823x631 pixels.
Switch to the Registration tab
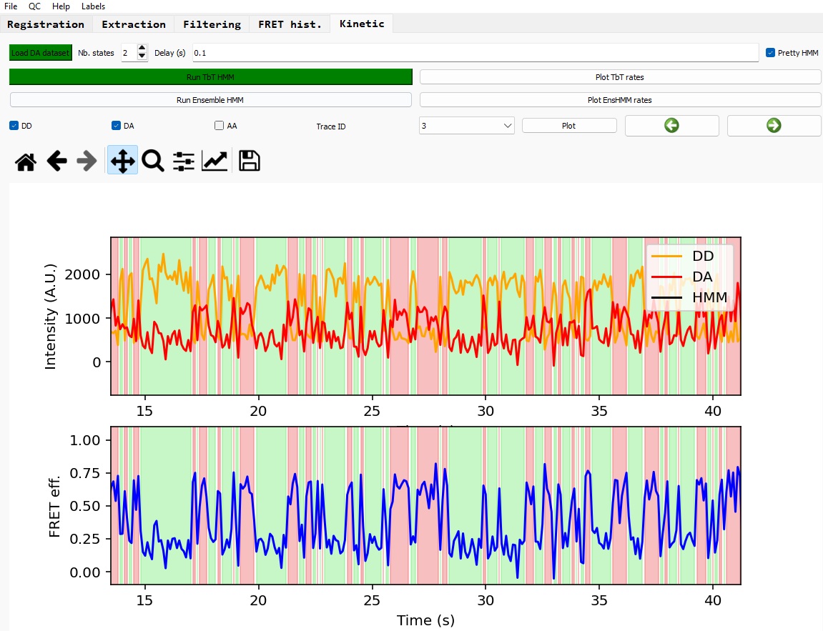(x=46, y=24)
